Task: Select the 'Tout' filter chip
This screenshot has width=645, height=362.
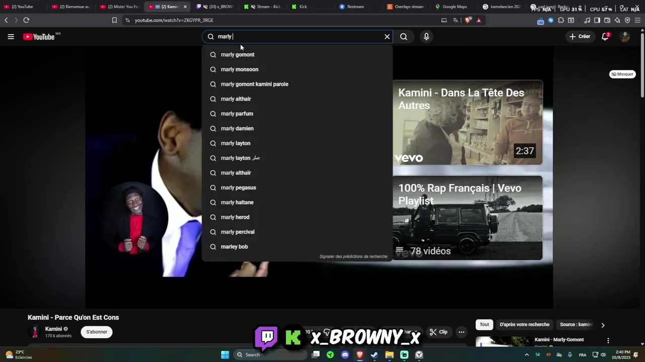Action: tap(484, 324)
